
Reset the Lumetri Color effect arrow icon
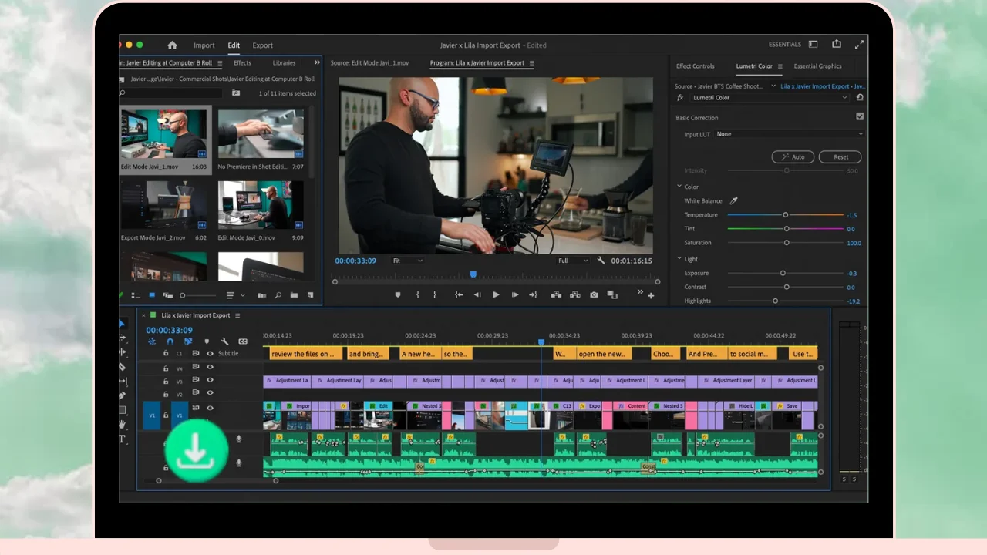(860, 97)
